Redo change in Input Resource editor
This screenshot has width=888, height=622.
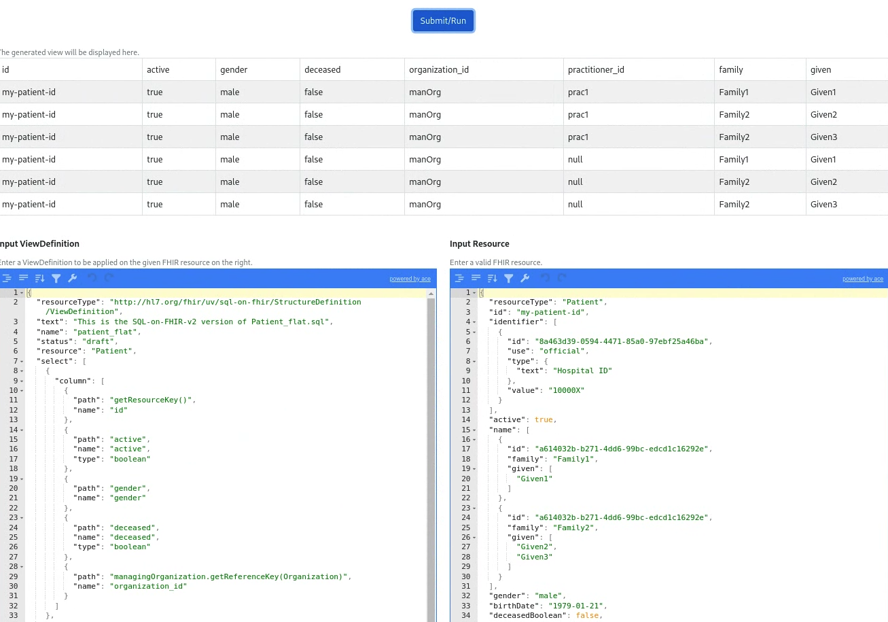click(x=561, y=278)
